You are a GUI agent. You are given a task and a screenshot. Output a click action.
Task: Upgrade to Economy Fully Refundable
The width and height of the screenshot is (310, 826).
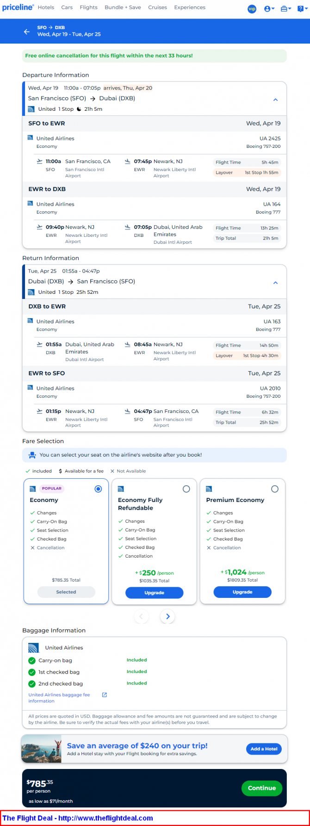pyautogui.click(x=154, y=593)
